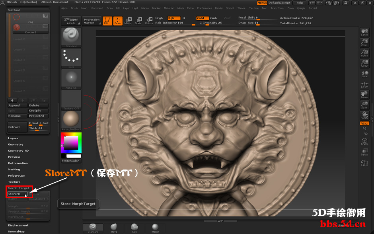Open the Transform menu
Screen dimensions: 374x234
click(x=277, y=8)
